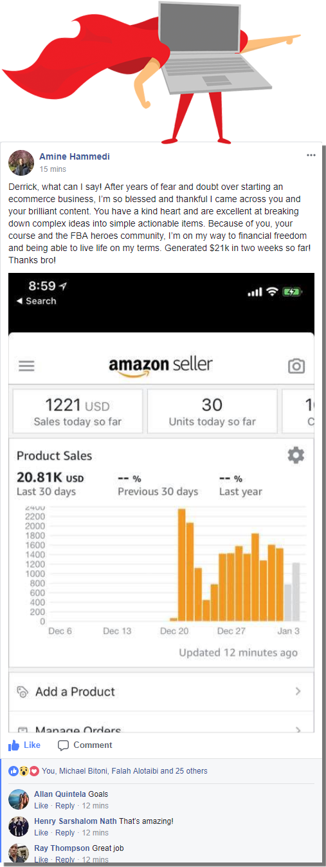
Task: Open the 15 mins post timestamp
Action: (53, 169)
